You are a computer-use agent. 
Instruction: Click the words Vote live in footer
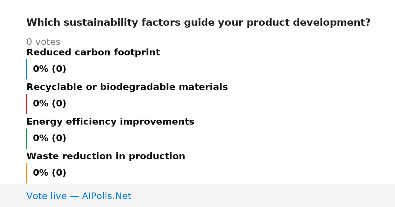tap(47, 196)
